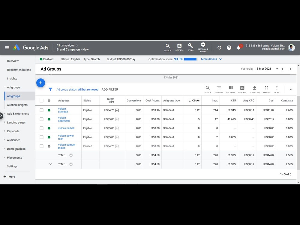Image resolution: width=300 pixels, height=225 pixels.
Task: Open Insights in the sidebar
Action: click(12, 79)
